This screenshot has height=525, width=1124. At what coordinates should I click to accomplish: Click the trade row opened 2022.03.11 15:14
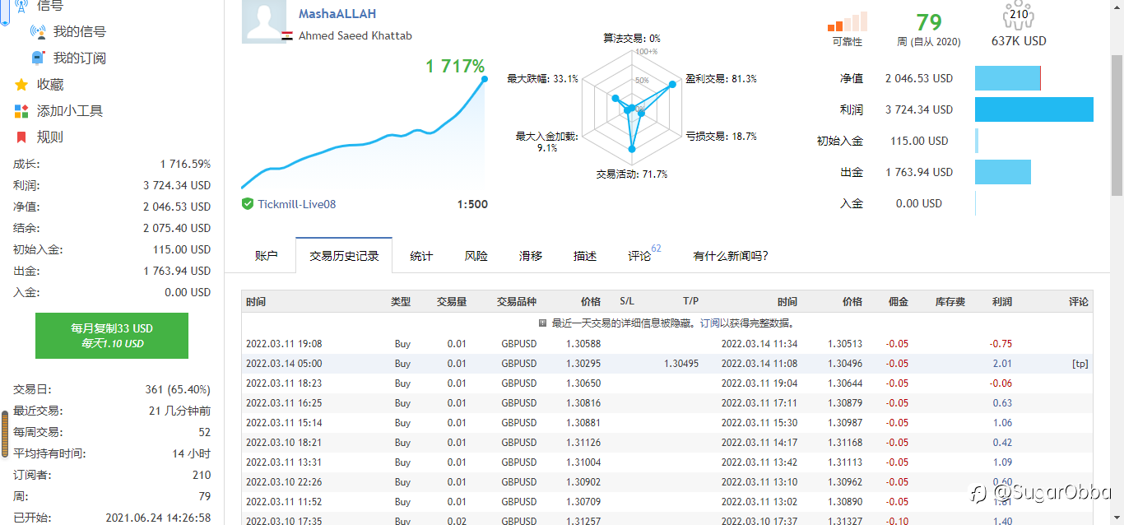point(667,423)
